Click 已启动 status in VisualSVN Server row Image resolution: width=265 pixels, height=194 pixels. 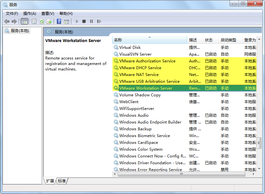pyautogui.click(x=211, y=54)
